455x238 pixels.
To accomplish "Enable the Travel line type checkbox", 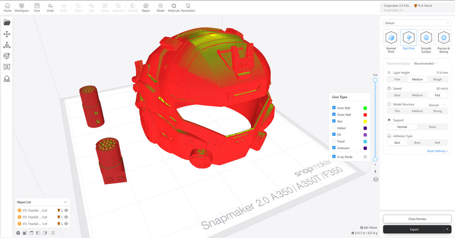I will [334, 141].
